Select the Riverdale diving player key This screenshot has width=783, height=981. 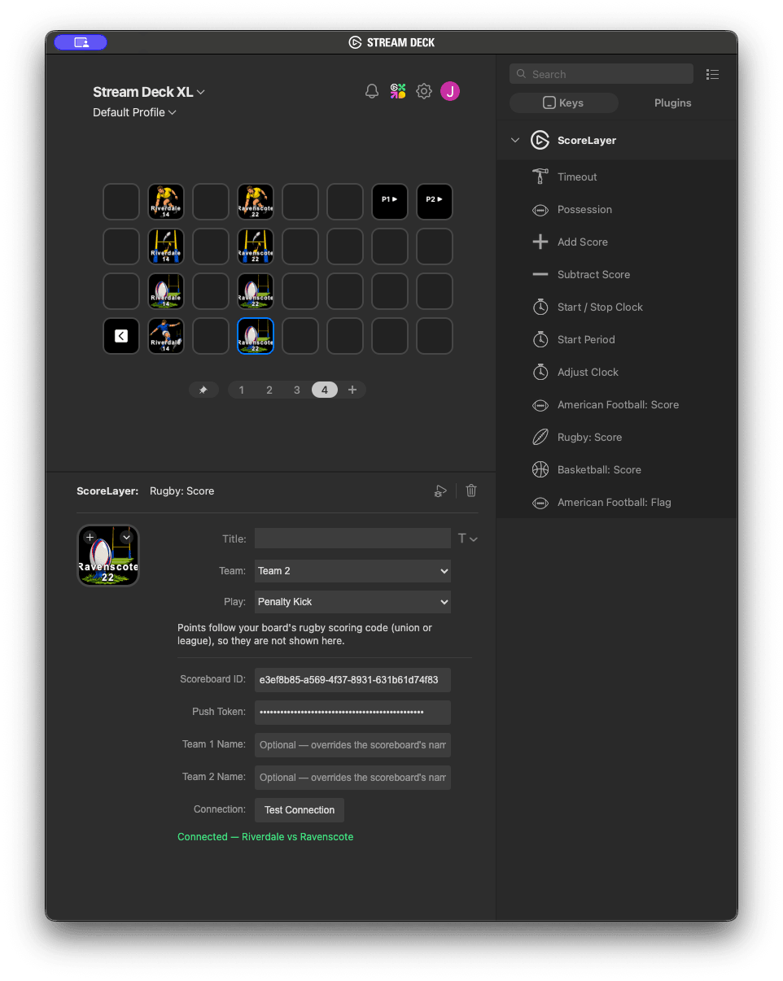(x=166, y=202)
